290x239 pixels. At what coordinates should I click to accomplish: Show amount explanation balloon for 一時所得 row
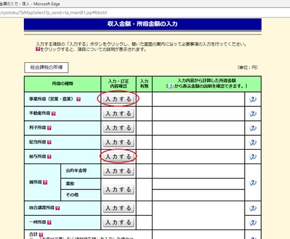(x=253, y=222)
